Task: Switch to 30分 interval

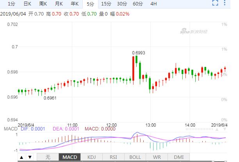Action: point(121,4)
